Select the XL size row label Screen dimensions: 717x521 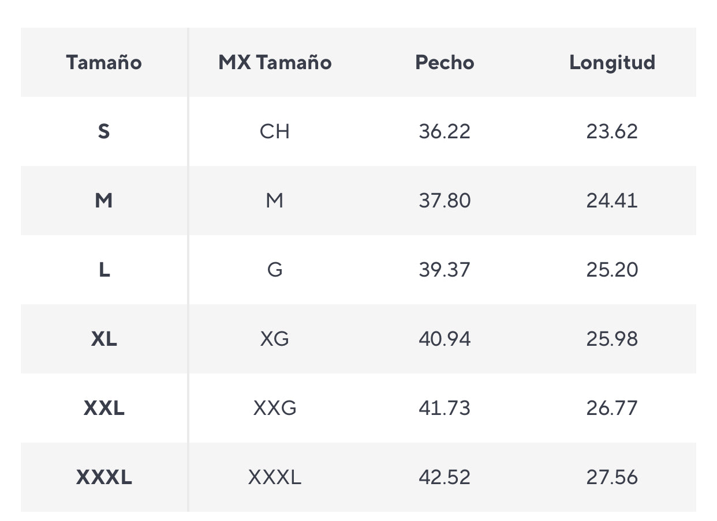click(x=104, y=339)
